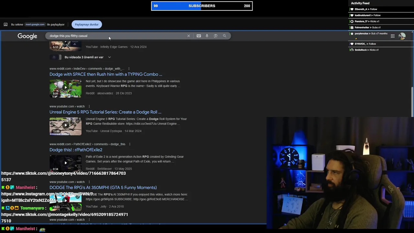Open search by image lens icon
The height and width of the screenshot is (233, 414).
(216, 36)
